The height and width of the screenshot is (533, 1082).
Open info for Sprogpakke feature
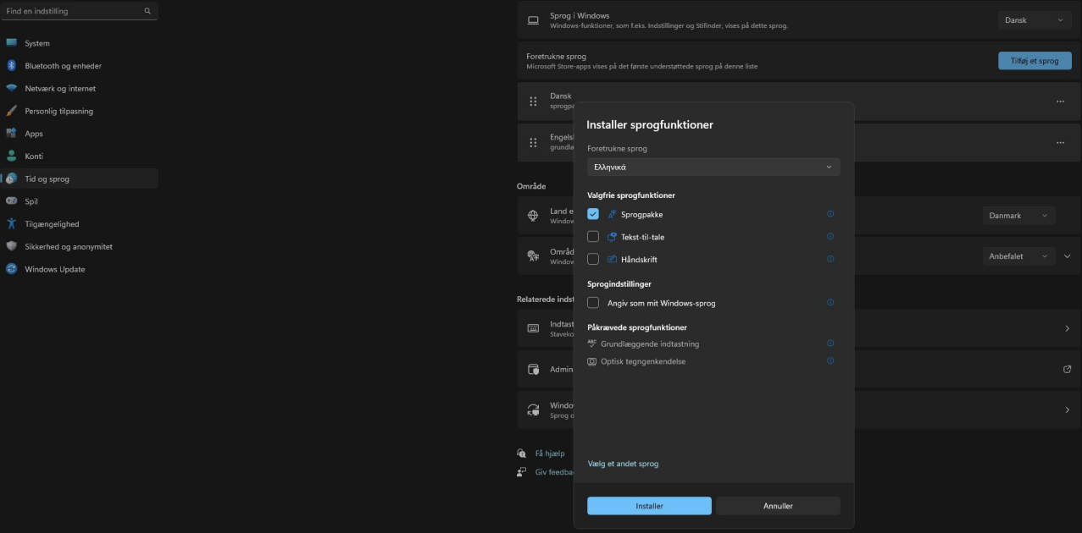[x=830, y=214]
